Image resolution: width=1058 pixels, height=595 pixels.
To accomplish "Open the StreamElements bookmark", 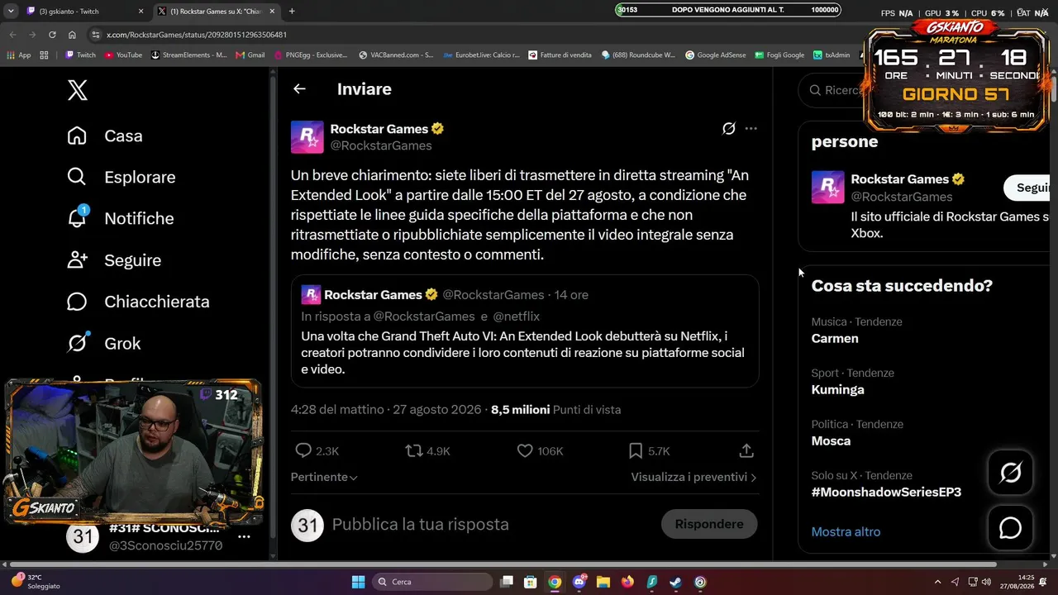I will click(188, 55).
